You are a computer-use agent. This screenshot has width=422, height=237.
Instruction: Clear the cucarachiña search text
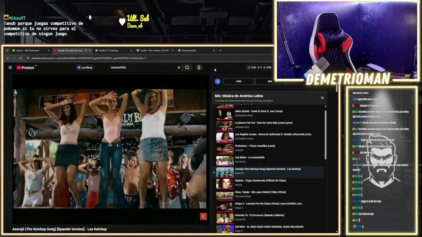(179, 67)
